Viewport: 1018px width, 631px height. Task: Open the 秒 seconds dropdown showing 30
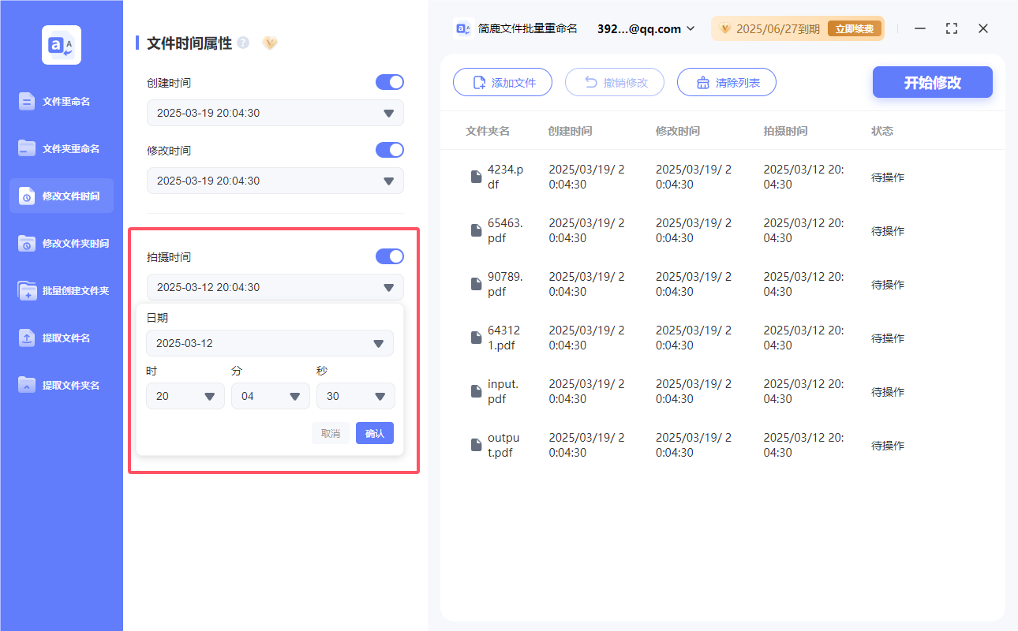tap(355, 396)
